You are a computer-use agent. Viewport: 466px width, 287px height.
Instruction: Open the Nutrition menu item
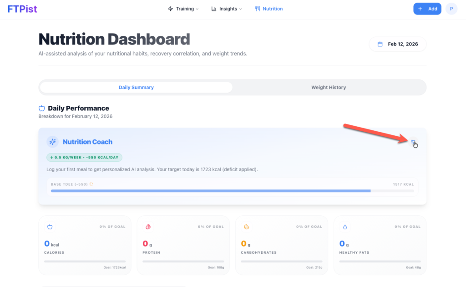click(269, 9)
